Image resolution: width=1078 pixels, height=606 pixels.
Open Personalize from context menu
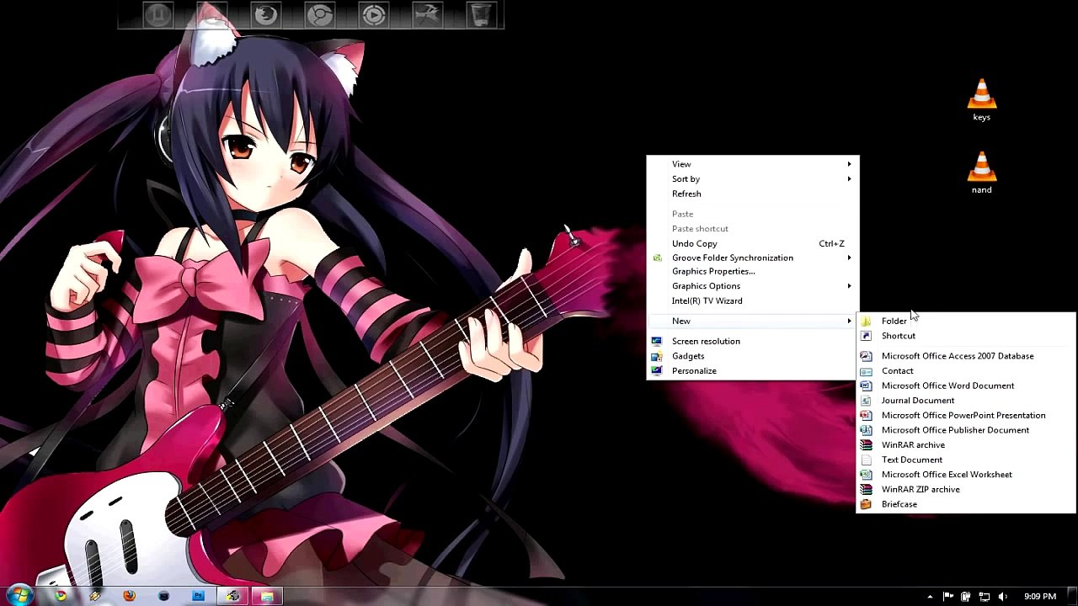tap(753, 370)
